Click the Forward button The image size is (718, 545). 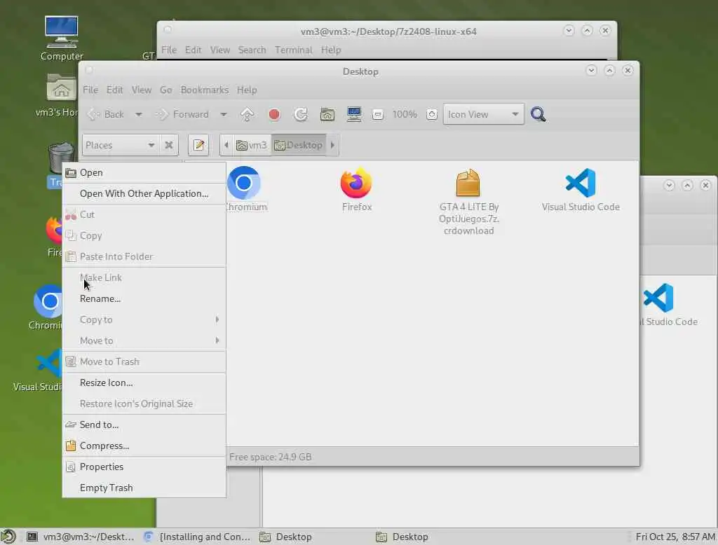pos(182,114)
